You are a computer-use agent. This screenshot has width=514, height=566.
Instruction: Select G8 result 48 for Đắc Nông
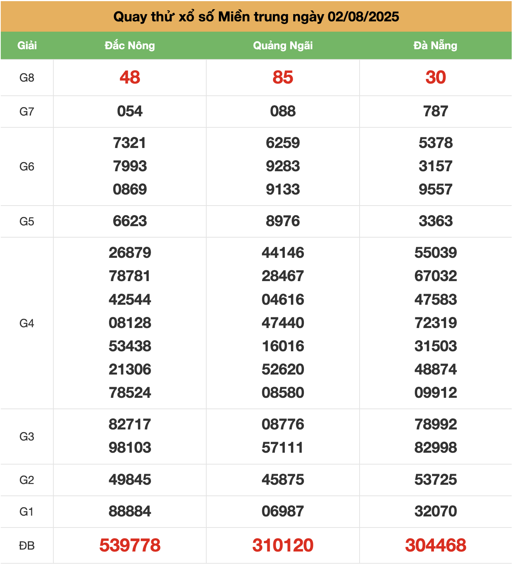(x=130, y=77)
